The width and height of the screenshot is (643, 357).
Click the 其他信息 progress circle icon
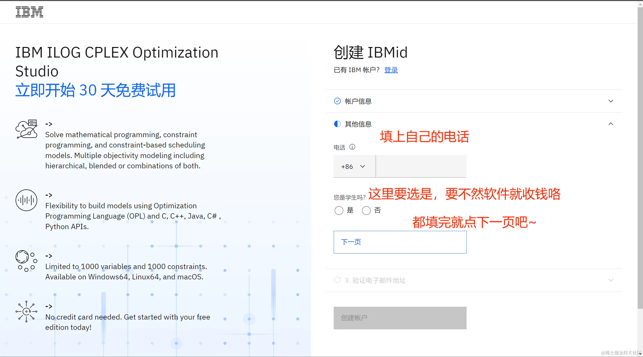click(x=337, y=124)
